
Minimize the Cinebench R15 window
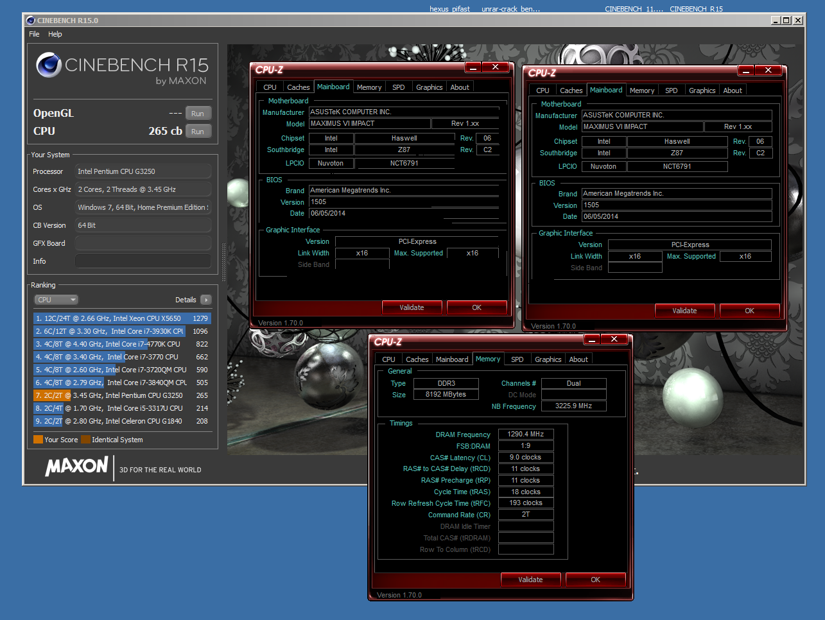pyautogui.click(x=776, y=21)
